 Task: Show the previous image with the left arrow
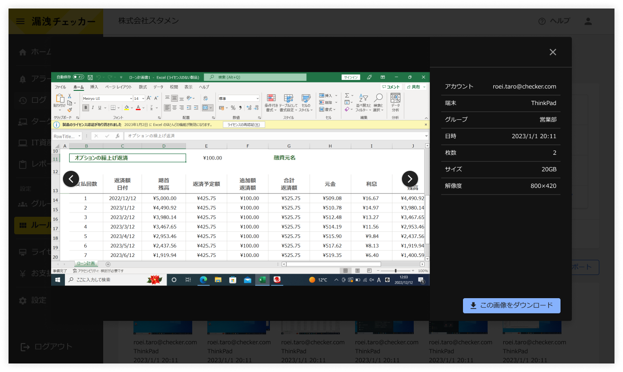pyautogui.click(x=71, y=179)
